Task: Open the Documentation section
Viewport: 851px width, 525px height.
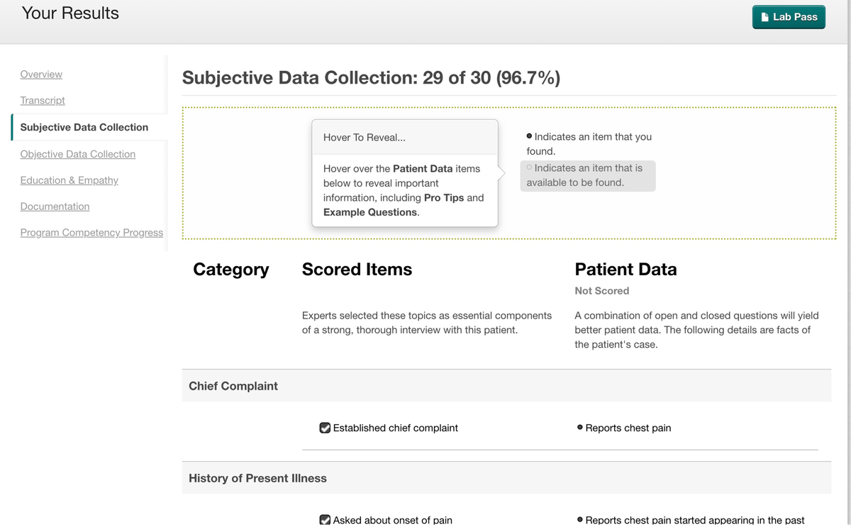Action: tap(55, 206)
